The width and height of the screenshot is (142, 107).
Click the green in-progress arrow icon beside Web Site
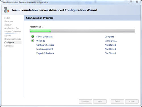[x=33, y=41]
